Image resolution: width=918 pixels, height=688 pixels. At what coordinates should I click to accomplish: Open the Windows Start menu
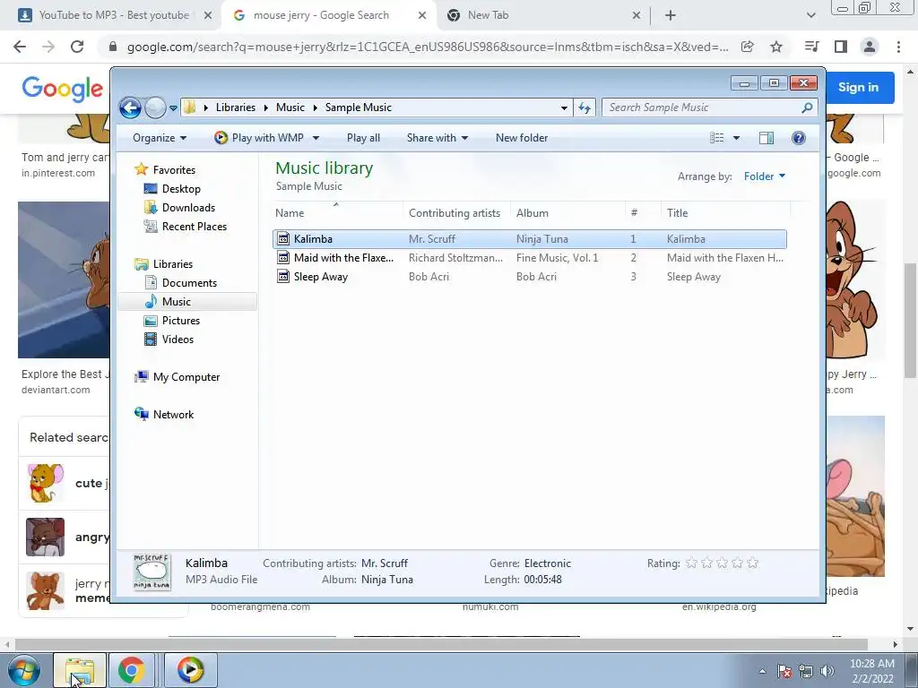coord(24,670)
